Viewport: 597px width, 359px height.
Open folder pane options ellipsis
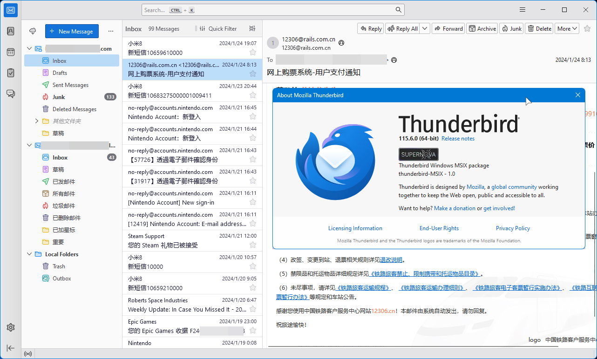[x=111, y=31]
